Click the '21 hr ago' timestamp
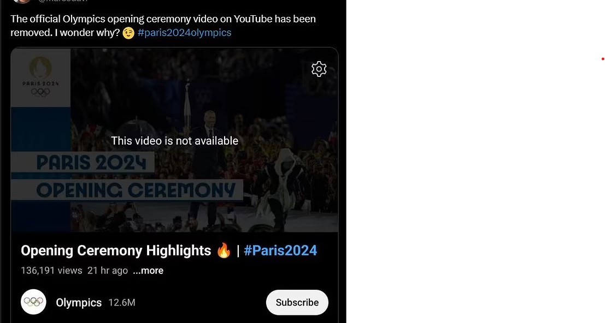This screenshot has height=323, width=605. coord(107,271)
